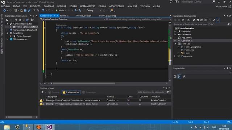Click the Visual Studio taskbar icon
This screenshot has width=232, height=130.
(x=49, y=127)
